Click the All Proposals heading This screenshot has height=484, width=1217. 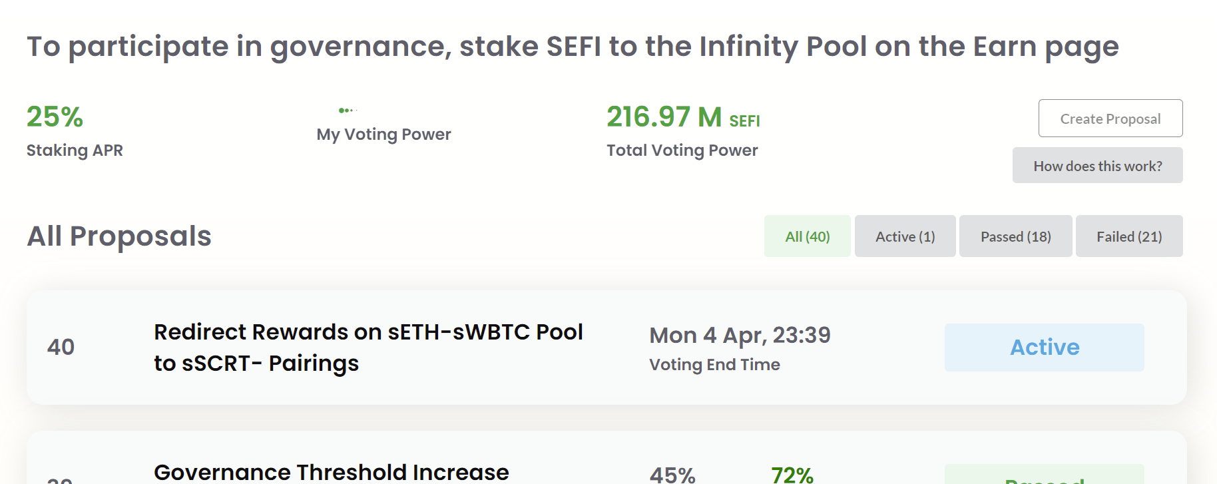pos(119,236)
